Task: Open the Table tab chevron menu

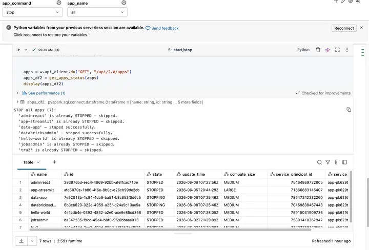Action: (38, 162)
